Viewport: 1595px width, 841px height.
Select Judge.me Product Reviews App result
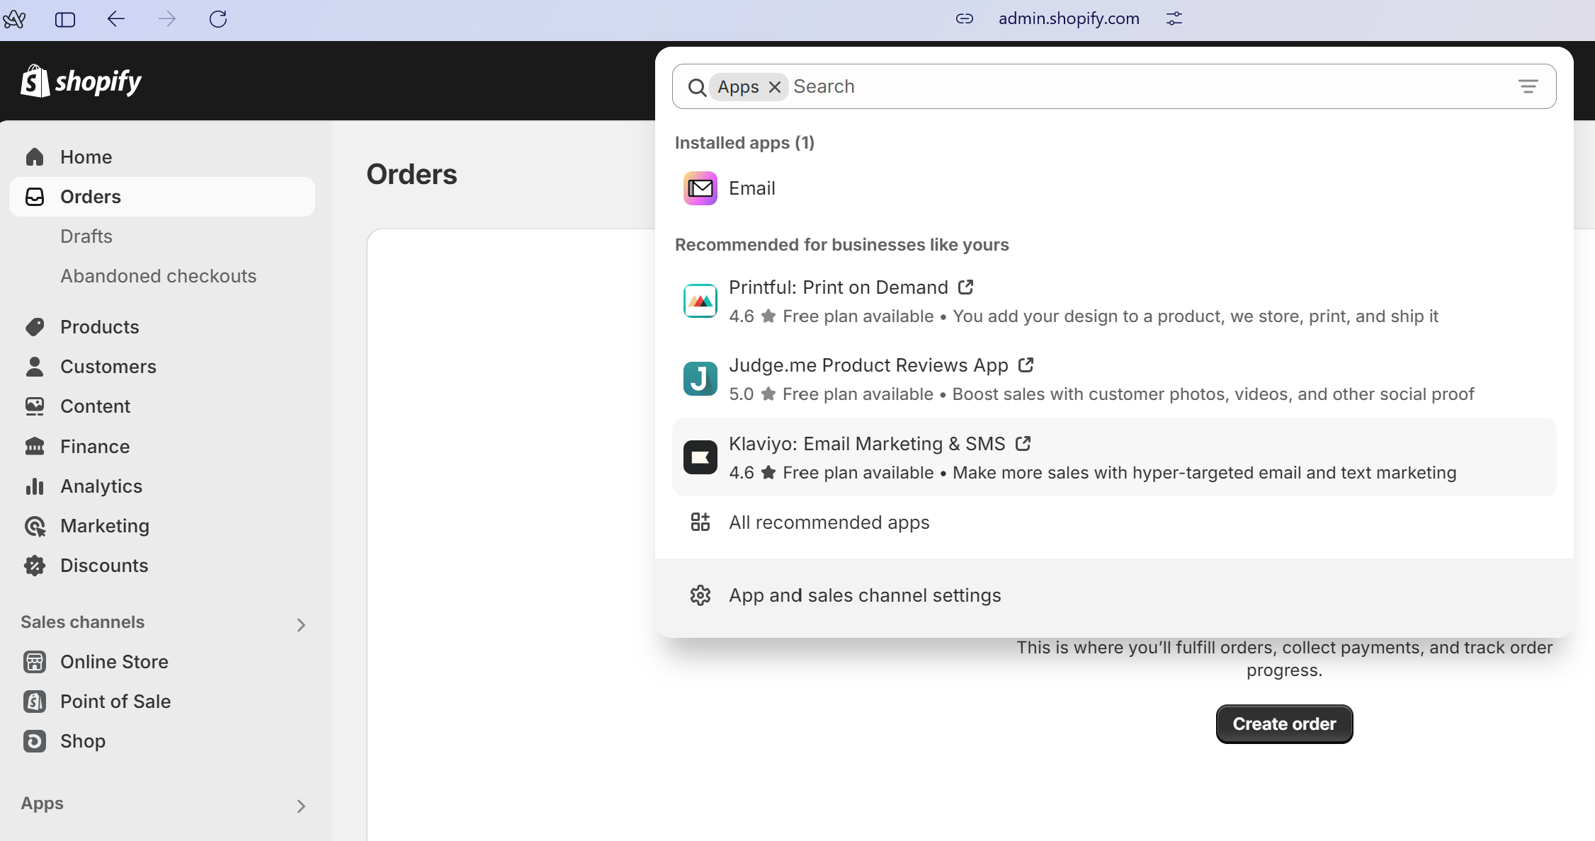(1114, 379)
